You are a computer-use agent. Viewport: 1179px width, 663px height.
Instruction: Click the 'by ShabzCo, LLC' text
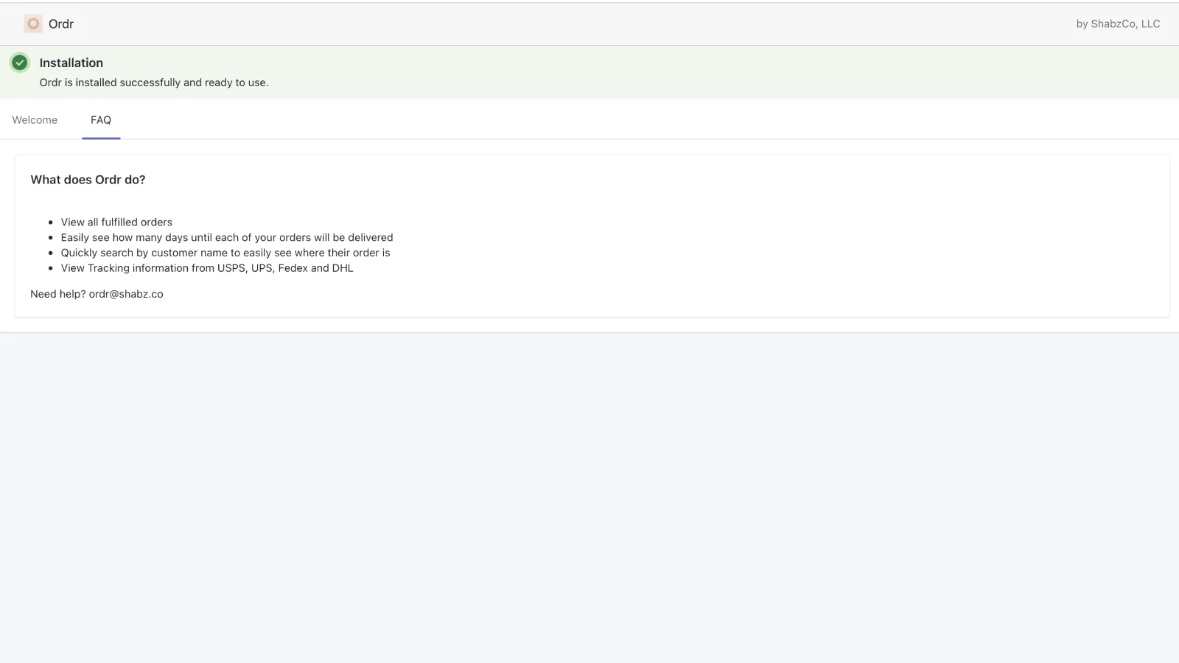click(1118, 24)
